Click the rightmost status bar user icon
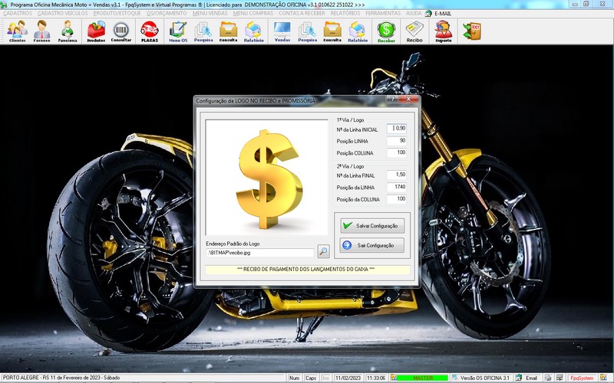This screenshot has width=614, height=383. tap(603, 378)
